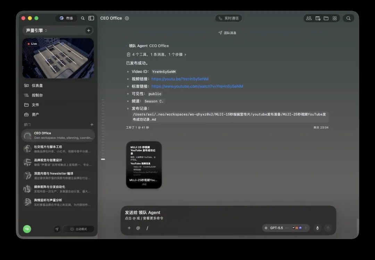Click the send up-arrow button

(328, 228)
